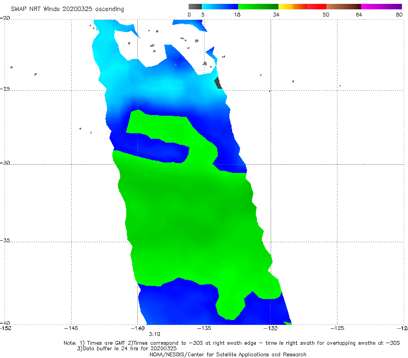
Task: Click the NOAA/NESDIS credit line
Action: [x=228, y=354]
